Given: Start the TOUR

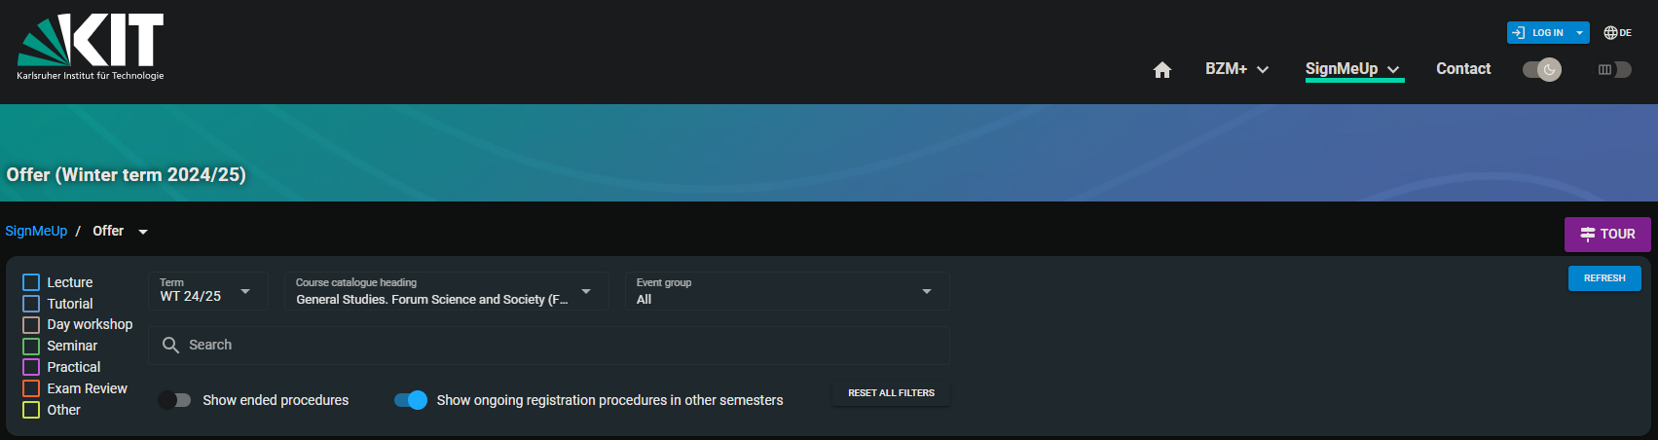Looking at the screenshot, I should [x=1607, y=235].
